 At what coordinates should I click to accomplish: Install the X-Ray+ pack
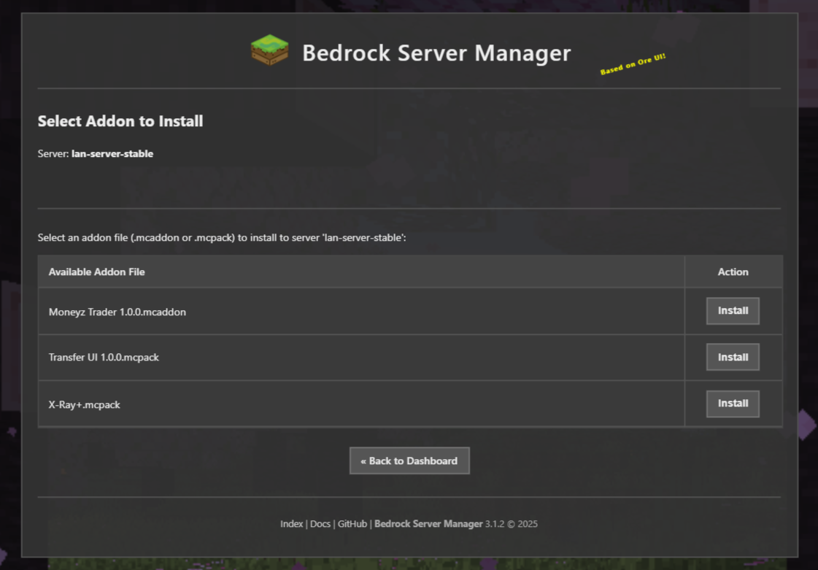point(733,403)
